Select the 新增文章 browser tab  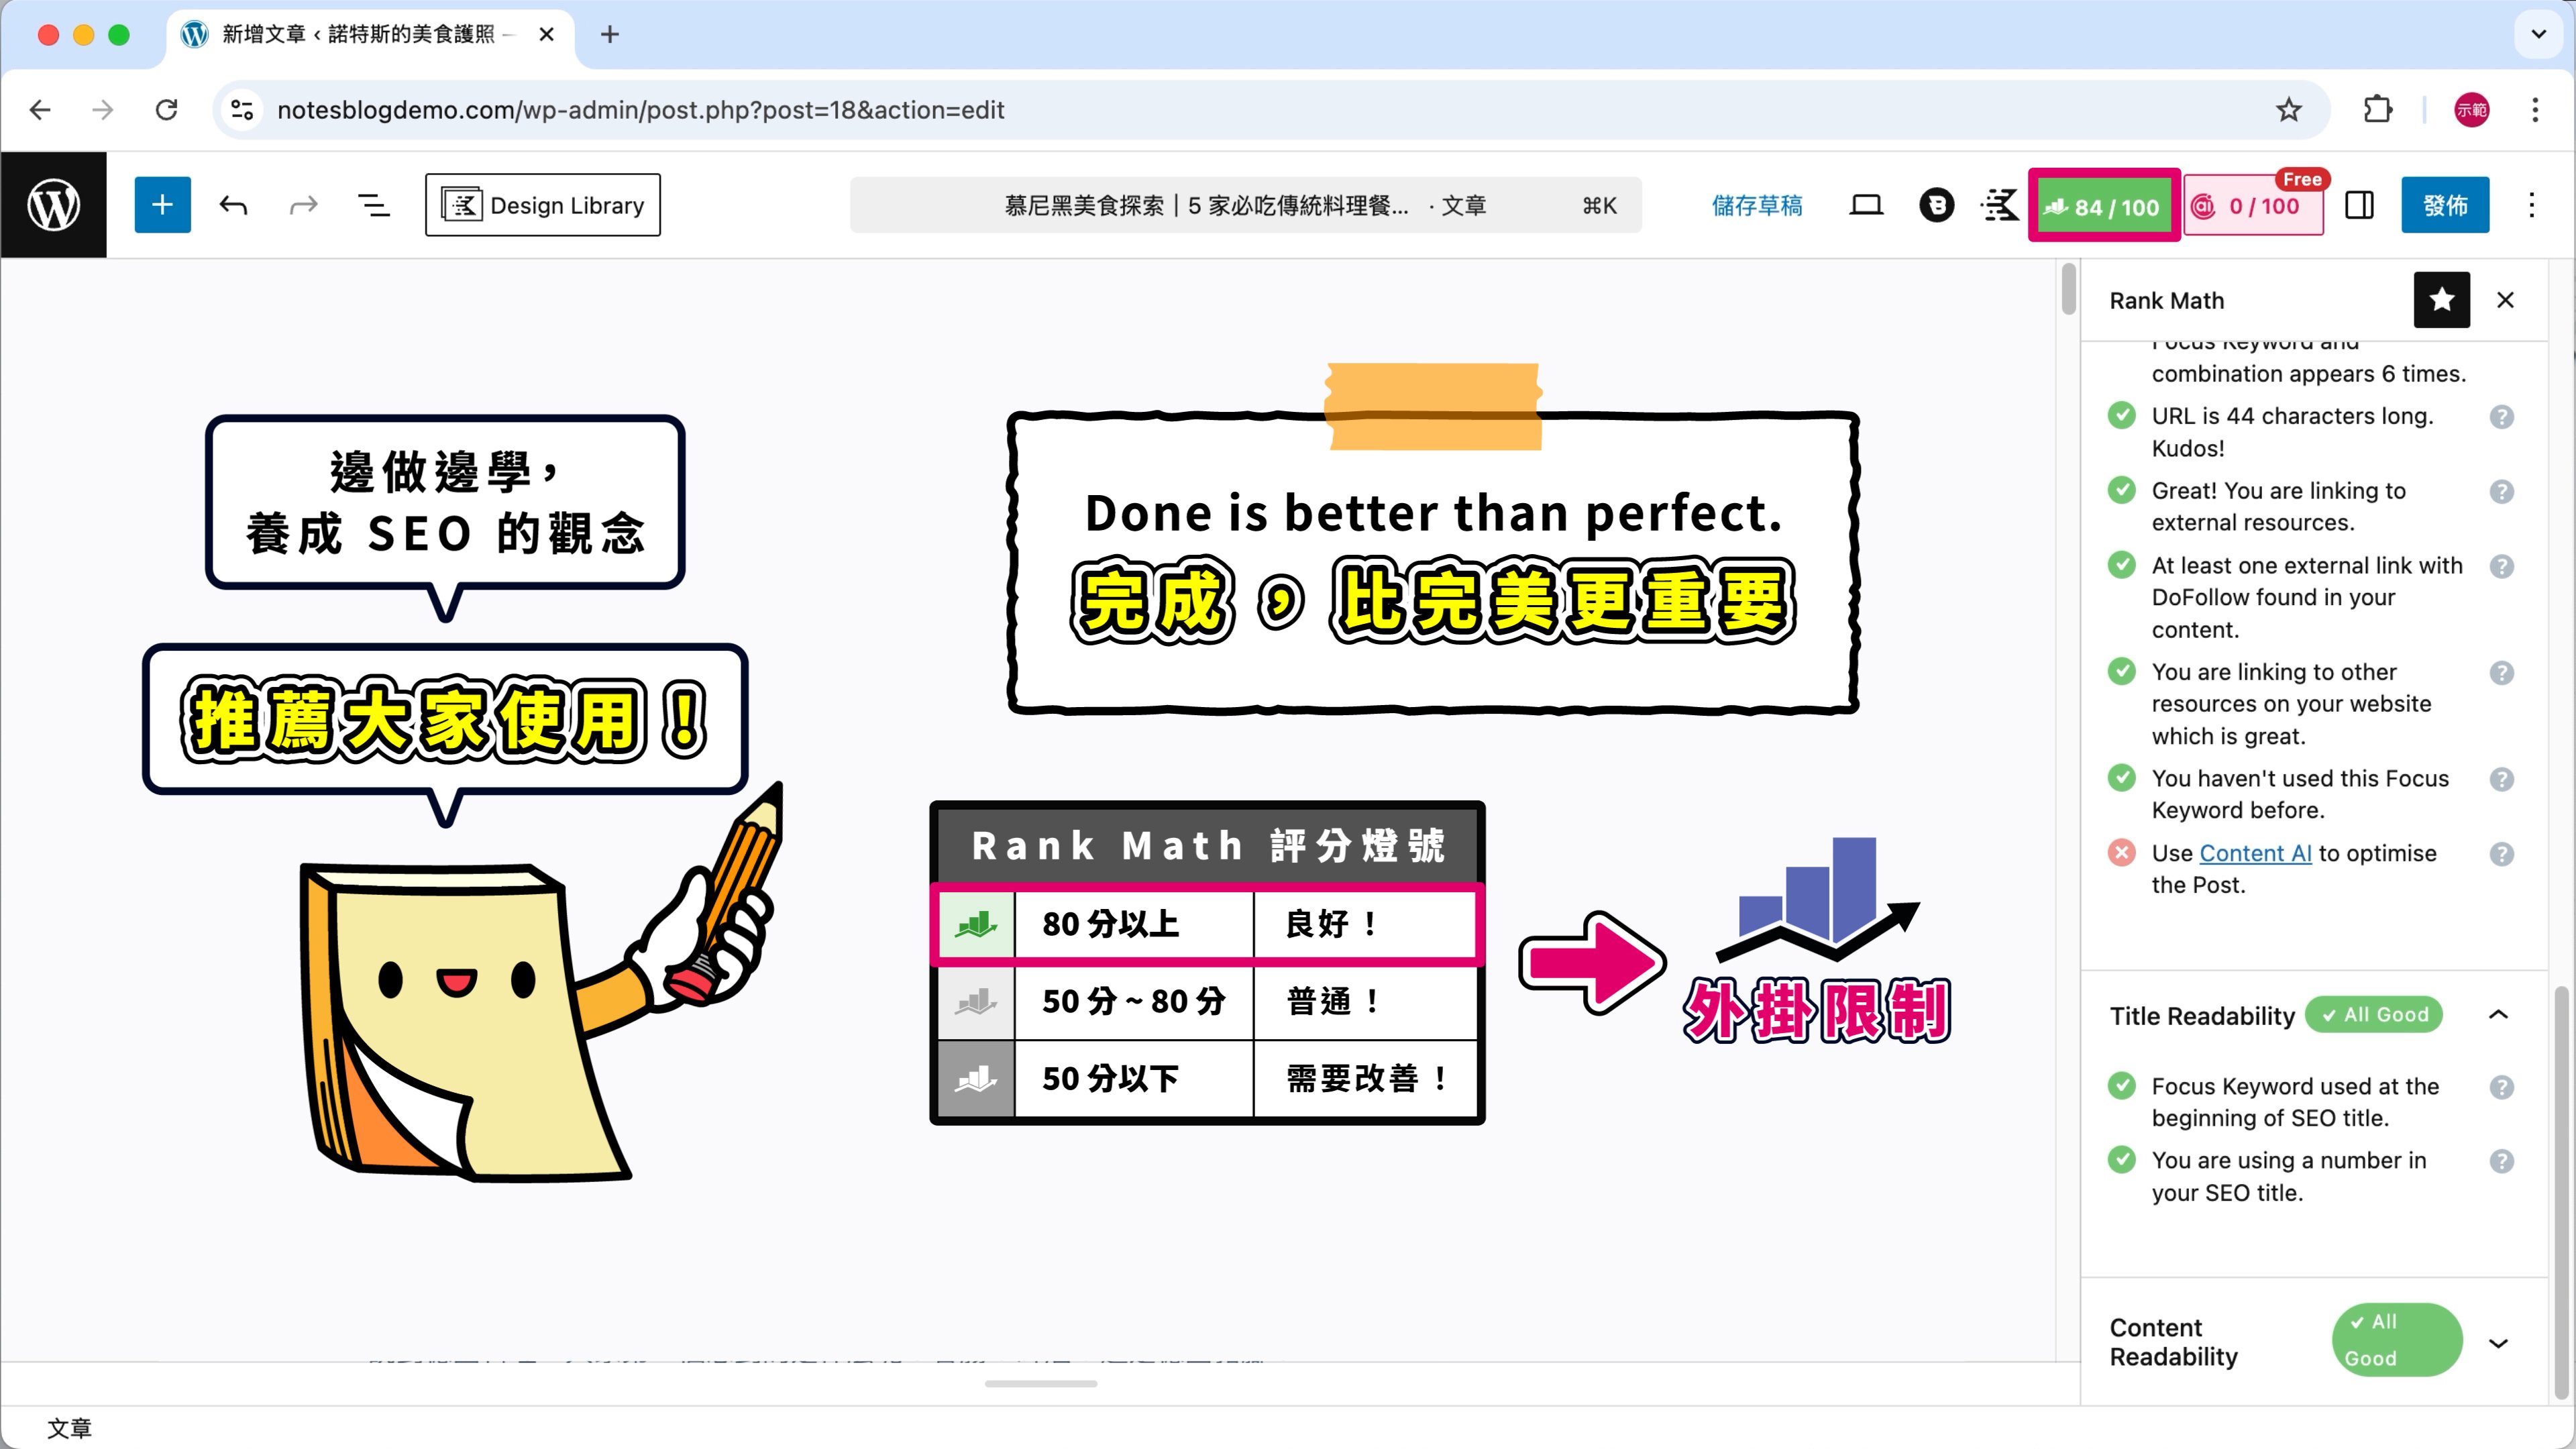(360, 35)
